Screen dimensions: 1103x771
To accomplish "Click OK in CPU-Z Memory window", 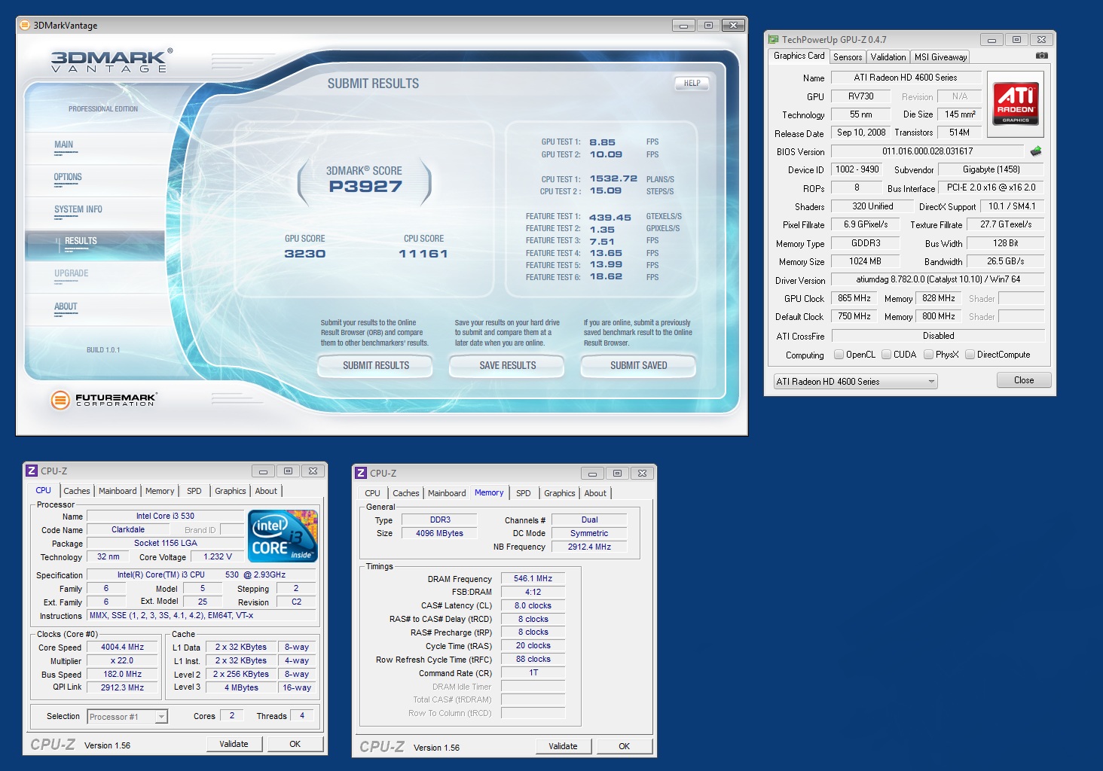I will tap(625, 746).
